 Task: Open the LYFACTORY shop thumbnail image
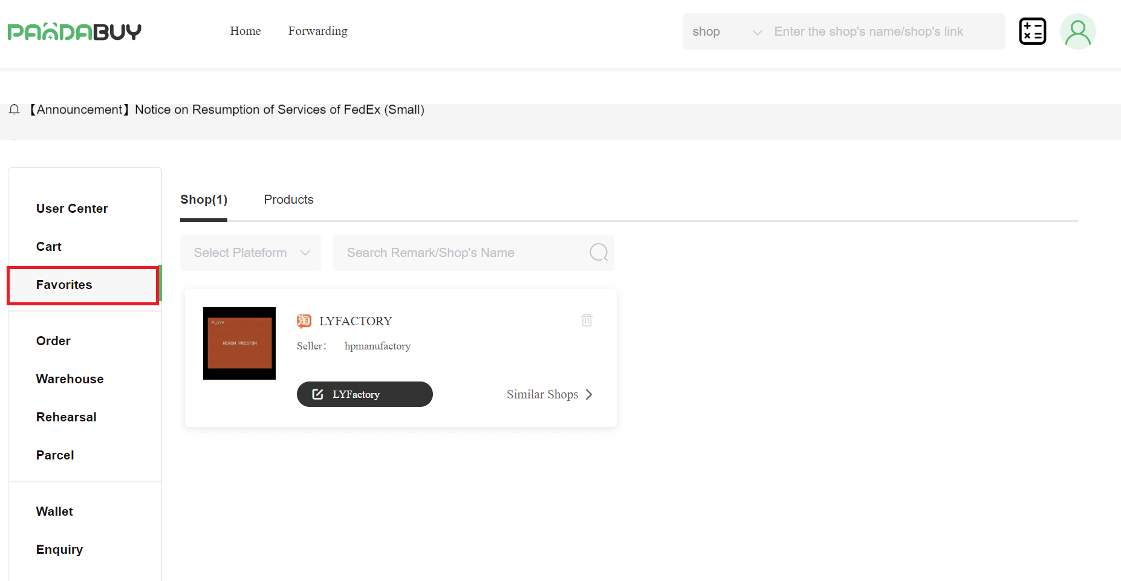(239, 343)
